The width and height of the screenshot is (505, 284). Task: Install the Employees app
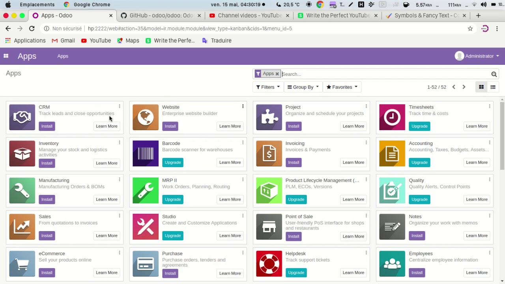[417, 273]
